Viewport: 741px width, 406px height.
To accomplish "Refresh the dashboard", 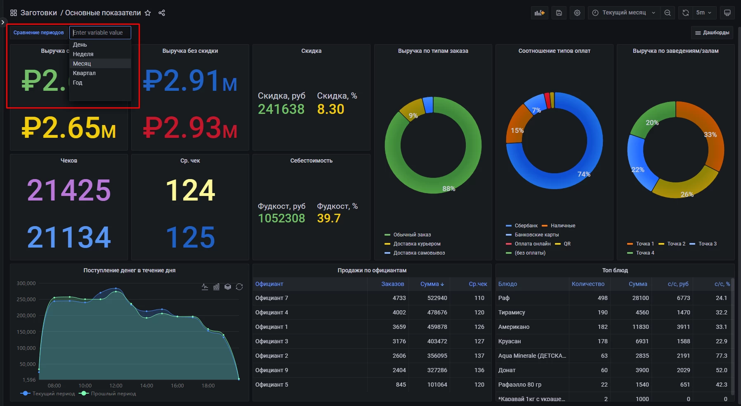I will tap(685, 13).
